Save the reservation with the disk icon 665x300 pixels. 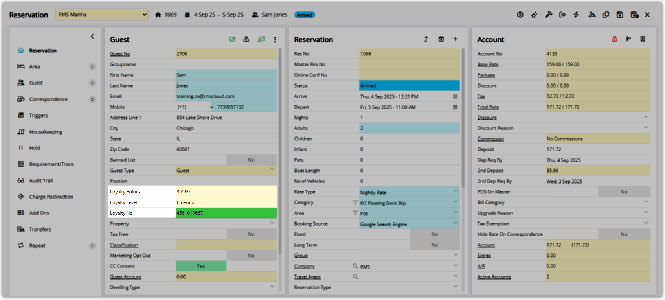coord(620,15)
